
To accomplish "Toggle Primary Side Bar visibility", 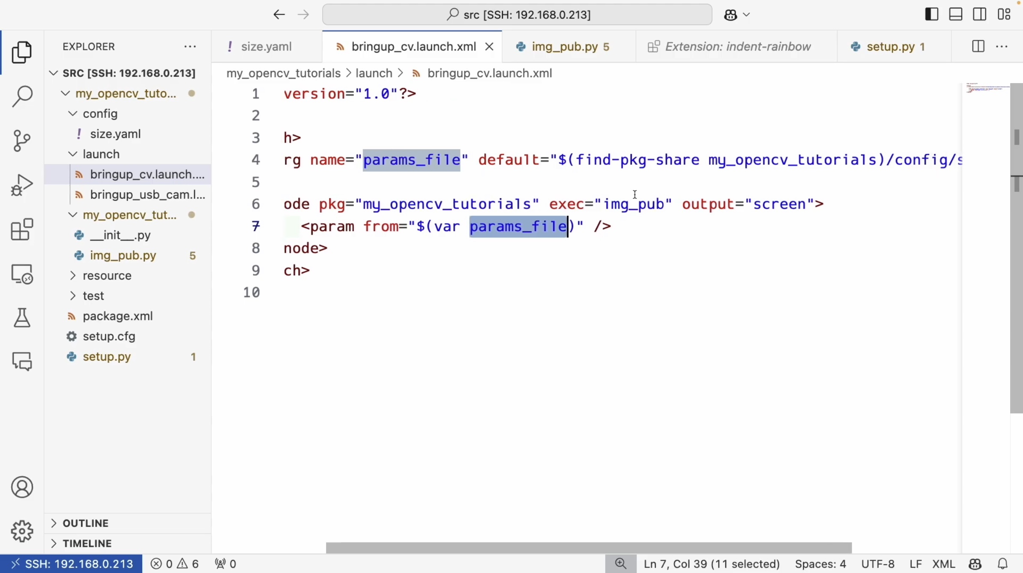I will click(x=931, y=15).
